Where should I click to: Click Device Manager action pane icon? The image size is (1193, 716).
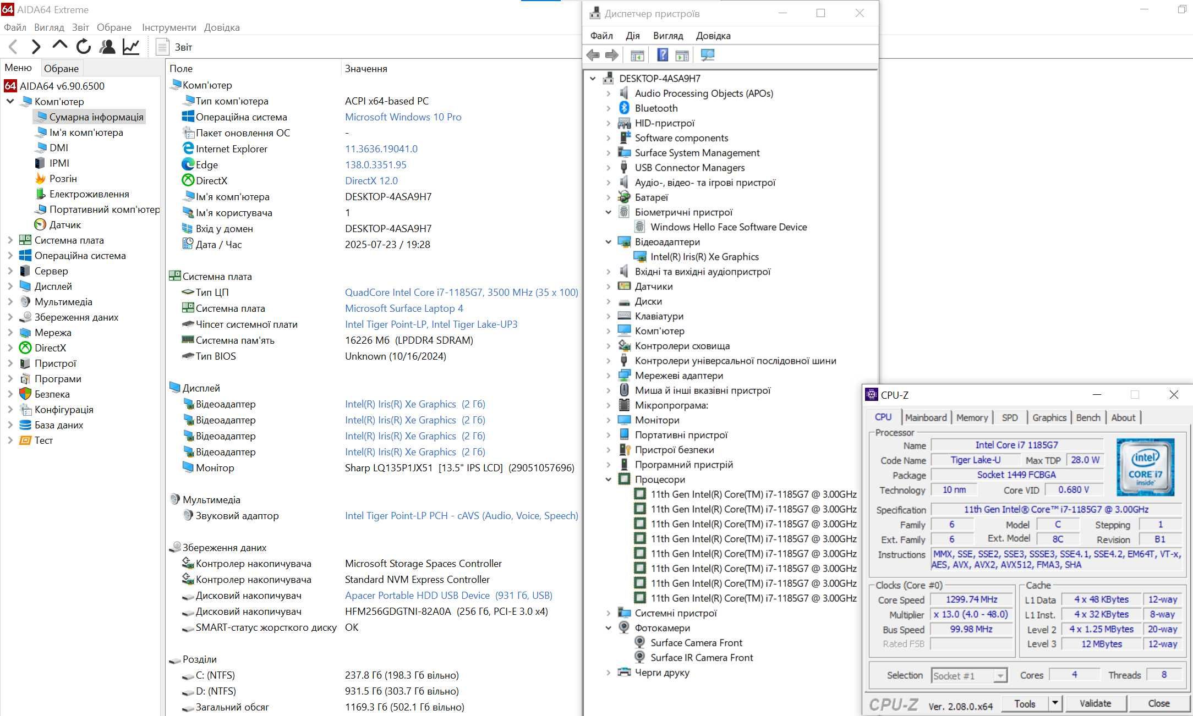(x=682, y=56)
